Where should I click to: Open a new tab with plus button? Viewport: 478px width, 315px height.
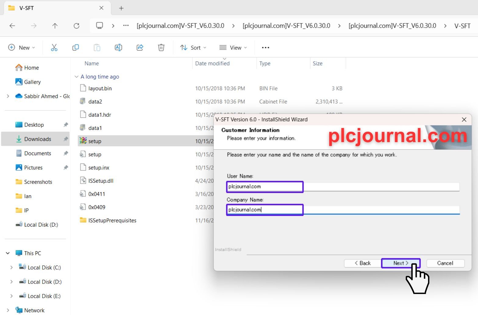tap(121, 8)
